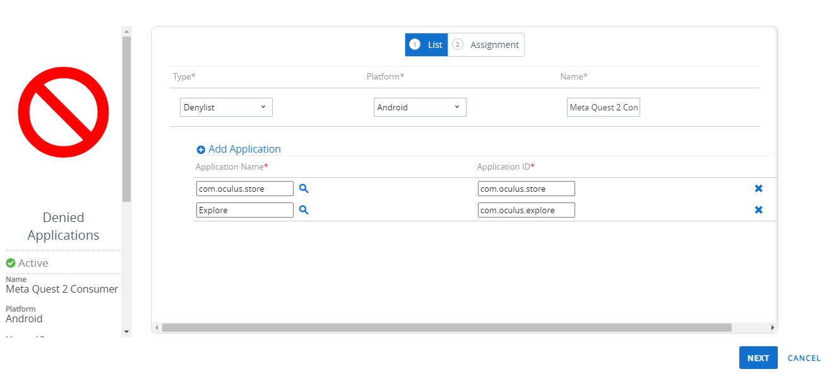This screenshot has width=834, height=374.
Task: Select the List step tab
Action: (x=427, y=45)
